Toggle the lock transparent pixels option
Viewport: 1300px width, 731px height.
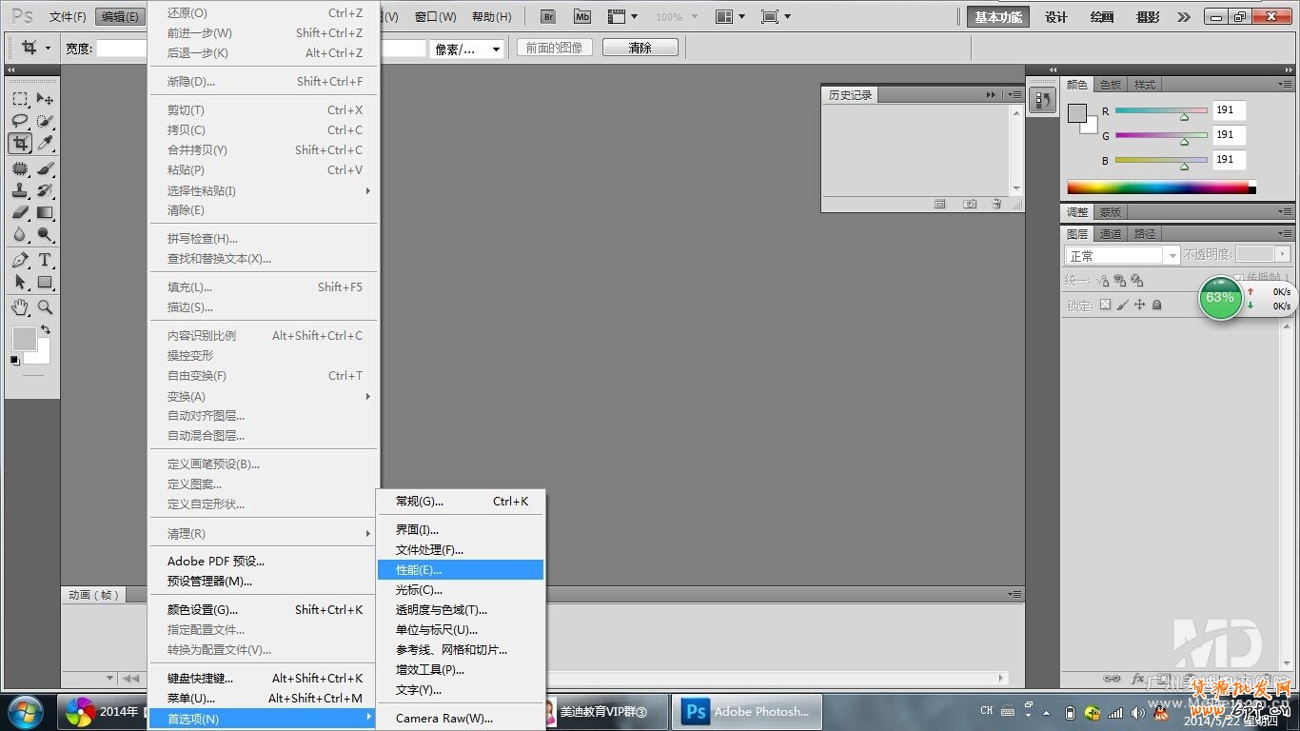click(x=1105, y=306)
